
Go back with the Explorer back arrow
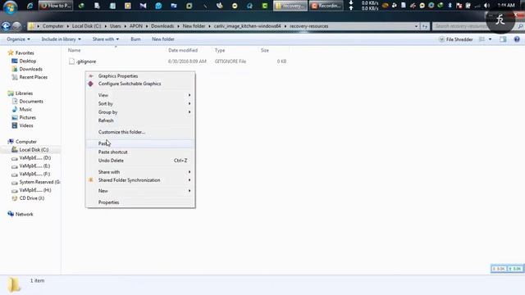coord(6,26)
